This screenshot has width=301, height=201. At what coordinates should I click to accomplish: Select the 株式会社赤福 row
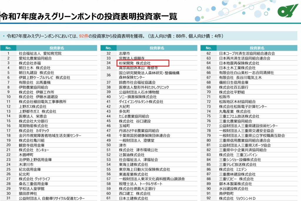tap(30, 63)
